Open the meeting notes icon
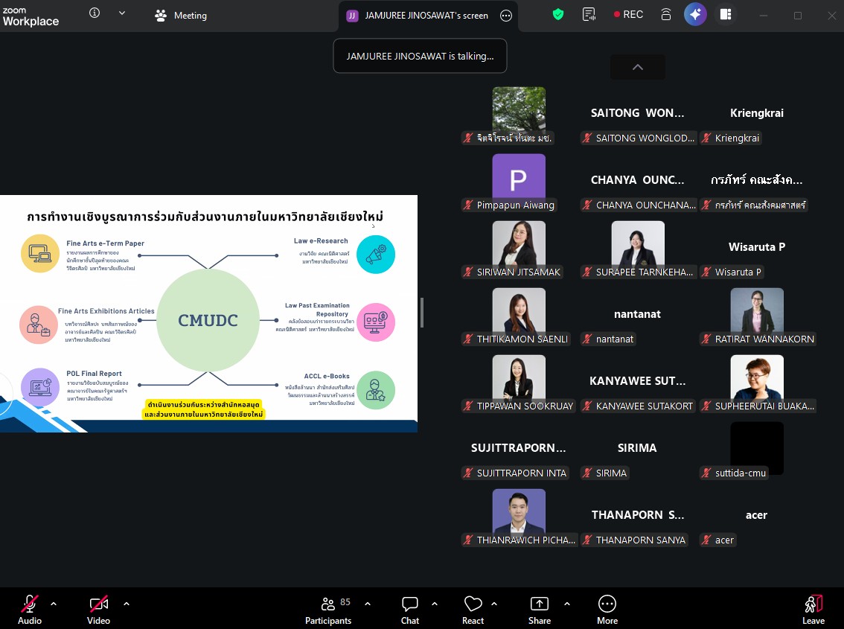 point(589,14)
